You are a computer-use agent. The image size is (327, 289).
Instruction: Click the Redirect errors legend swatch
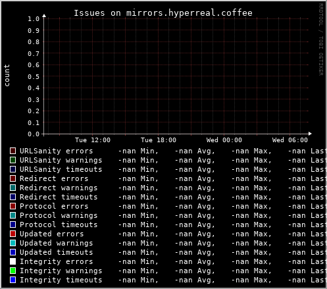[x=13, y=178]
